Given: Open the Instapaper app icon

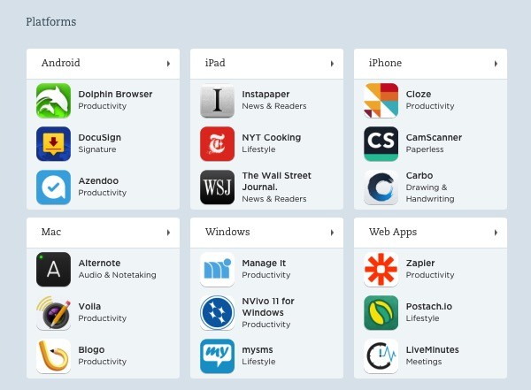Looking at the screenshot, I should [x=217, y=101].
